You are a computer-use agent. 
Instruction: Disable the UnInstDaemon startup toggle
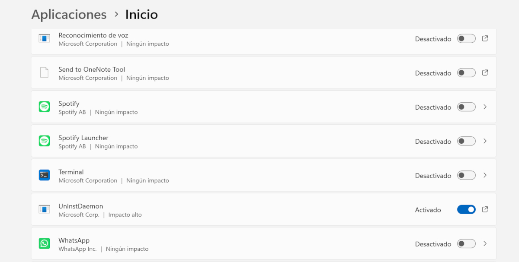(466, 209)
